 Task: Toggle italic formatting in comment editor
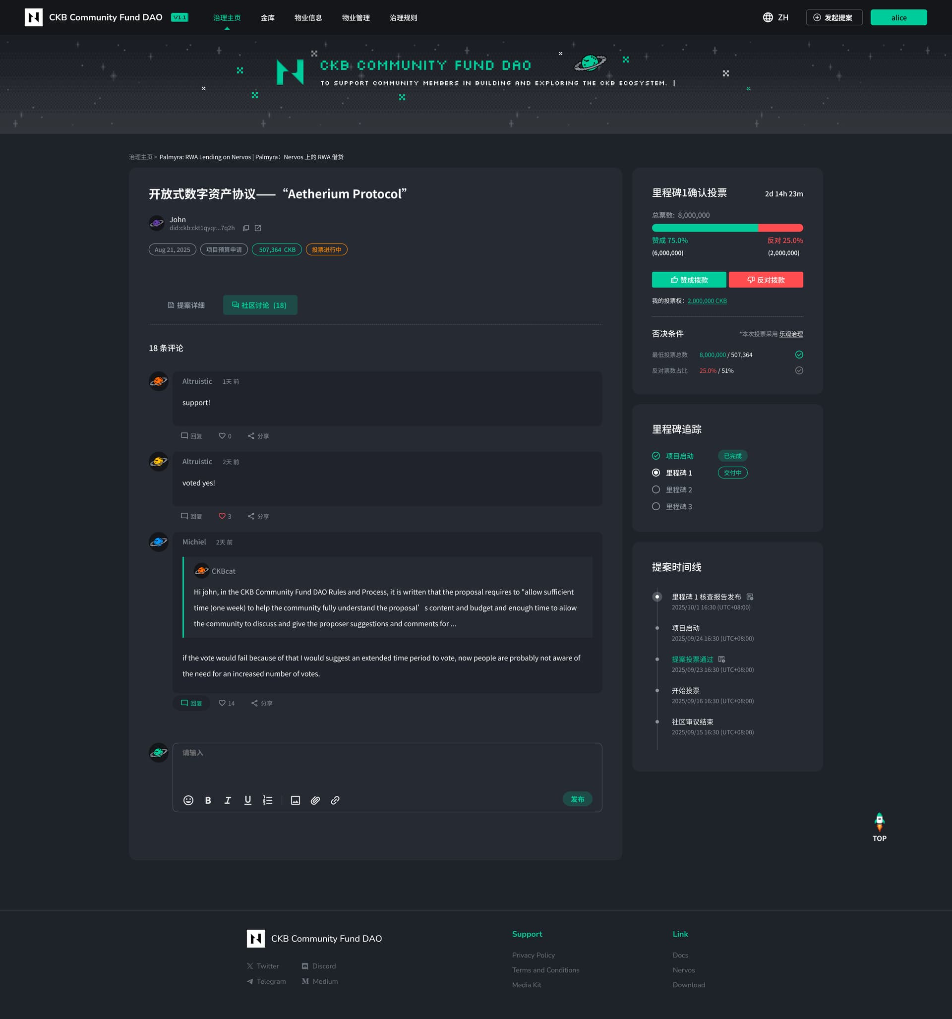point(228,800)
